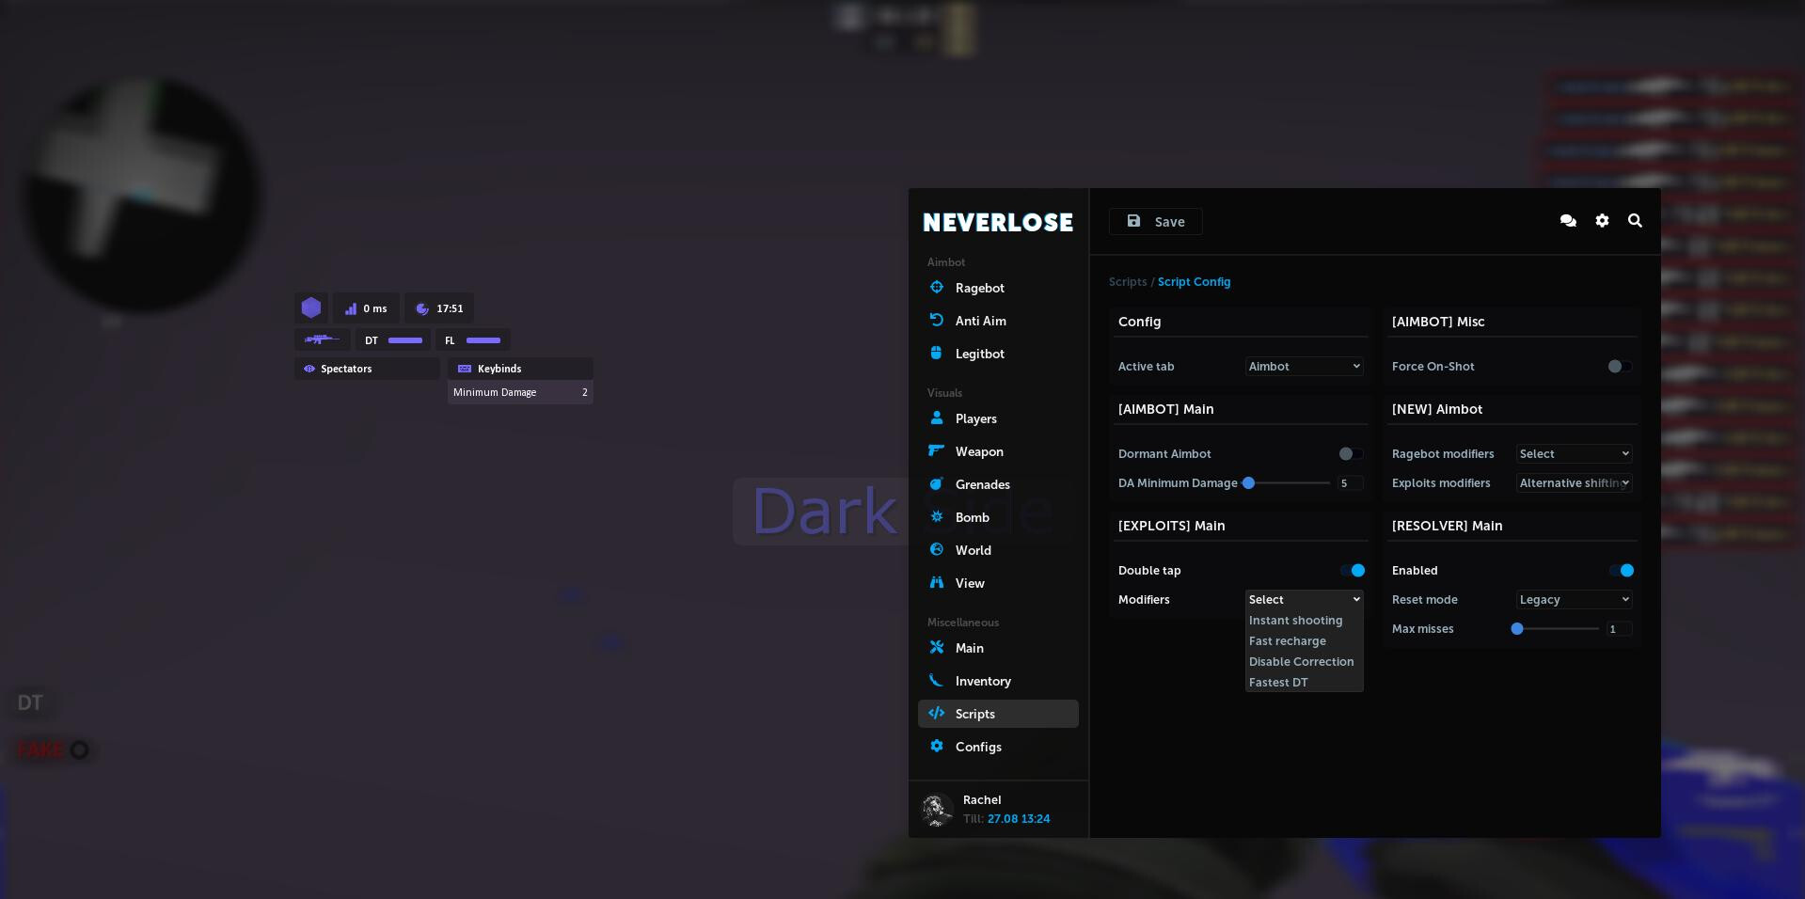The height and width of the screenshot is (899, 1805).
Task: Open Ragebot modifiers Select dropdown
Action: click(x=1574, y=453)
